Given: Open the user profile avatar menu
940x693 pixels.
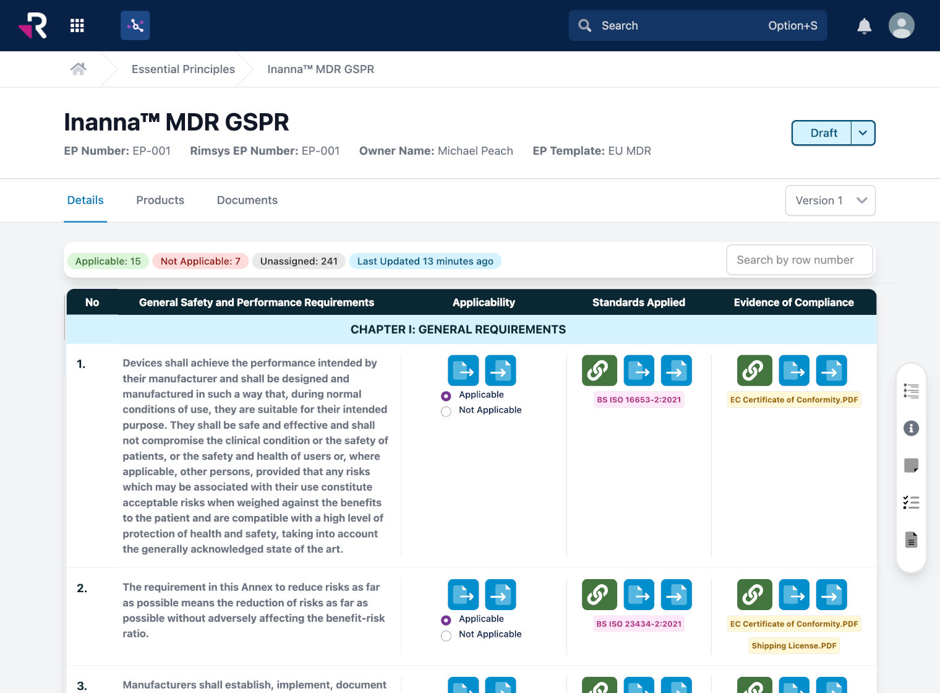Looking at the screenshot, I should 901,25.
